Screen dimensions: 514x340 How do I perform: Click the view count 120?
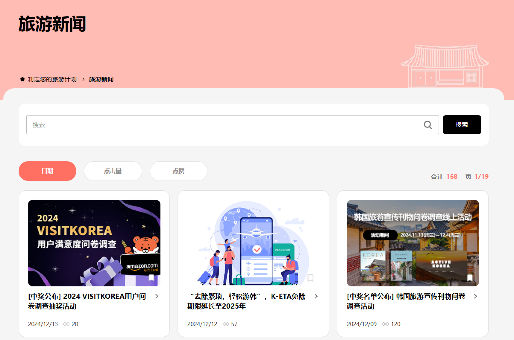pos(396,324)
